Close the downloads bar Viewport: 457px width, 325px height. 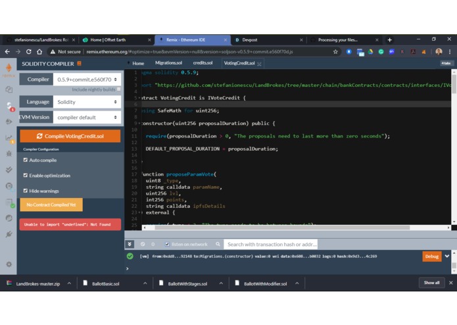(451, 283)
